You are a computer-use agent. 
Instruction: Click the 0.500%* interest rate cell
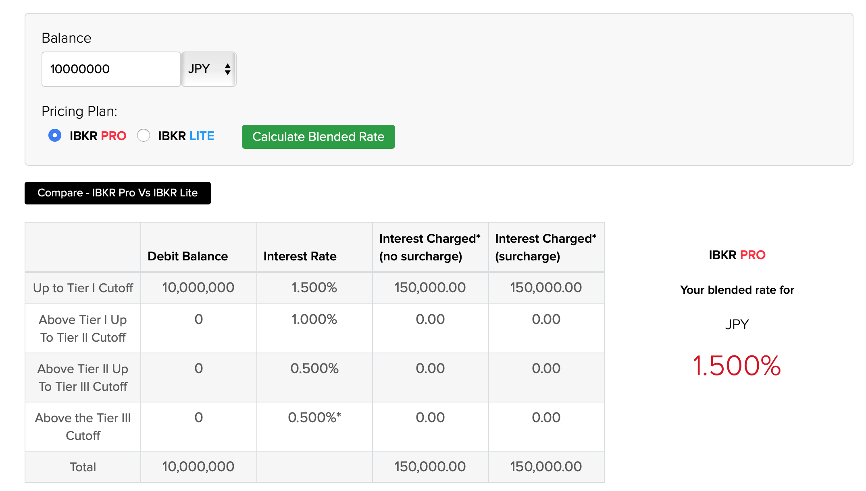tap(314, 418)
